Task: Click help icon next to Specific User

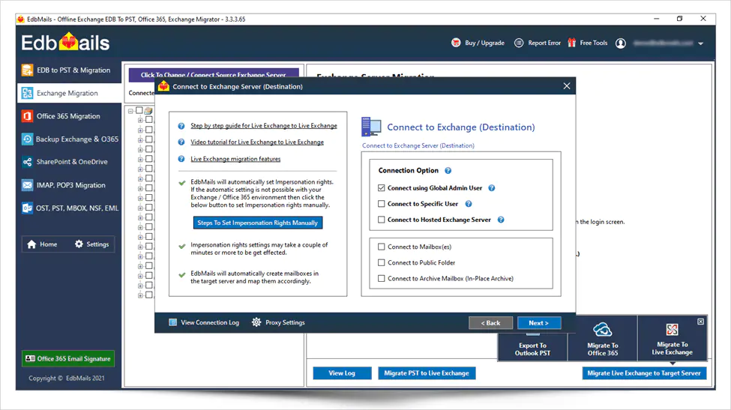Action: pyautogui.click(x=469, y=204)
